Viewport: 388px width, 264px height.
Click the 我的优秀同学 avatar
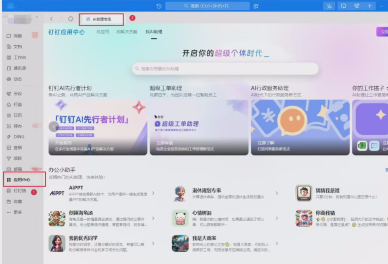57,244
